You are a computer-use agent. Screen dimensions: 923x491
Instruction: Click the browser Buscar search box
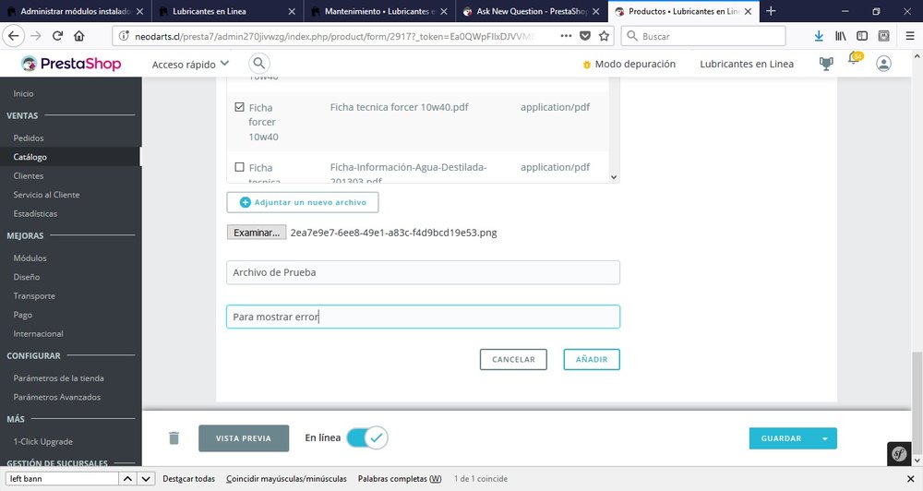(702, 36)
